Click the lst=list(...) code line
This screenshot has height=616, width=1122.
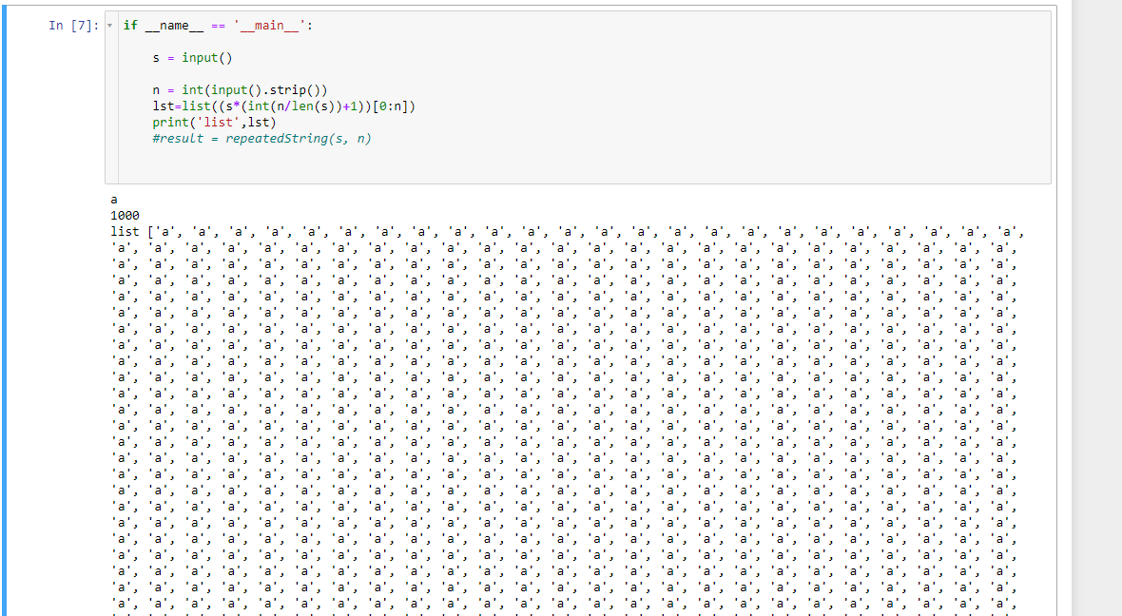tap(283, 106)
